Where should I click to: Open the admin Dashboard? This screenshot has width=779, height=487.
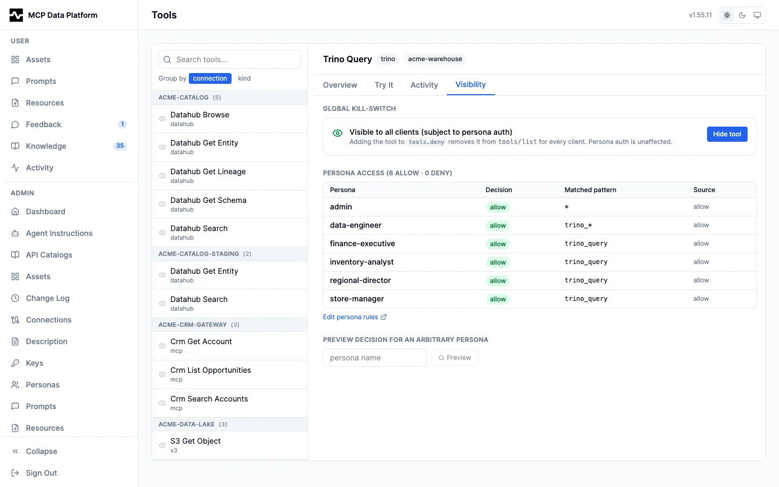(x=69, y=212)
